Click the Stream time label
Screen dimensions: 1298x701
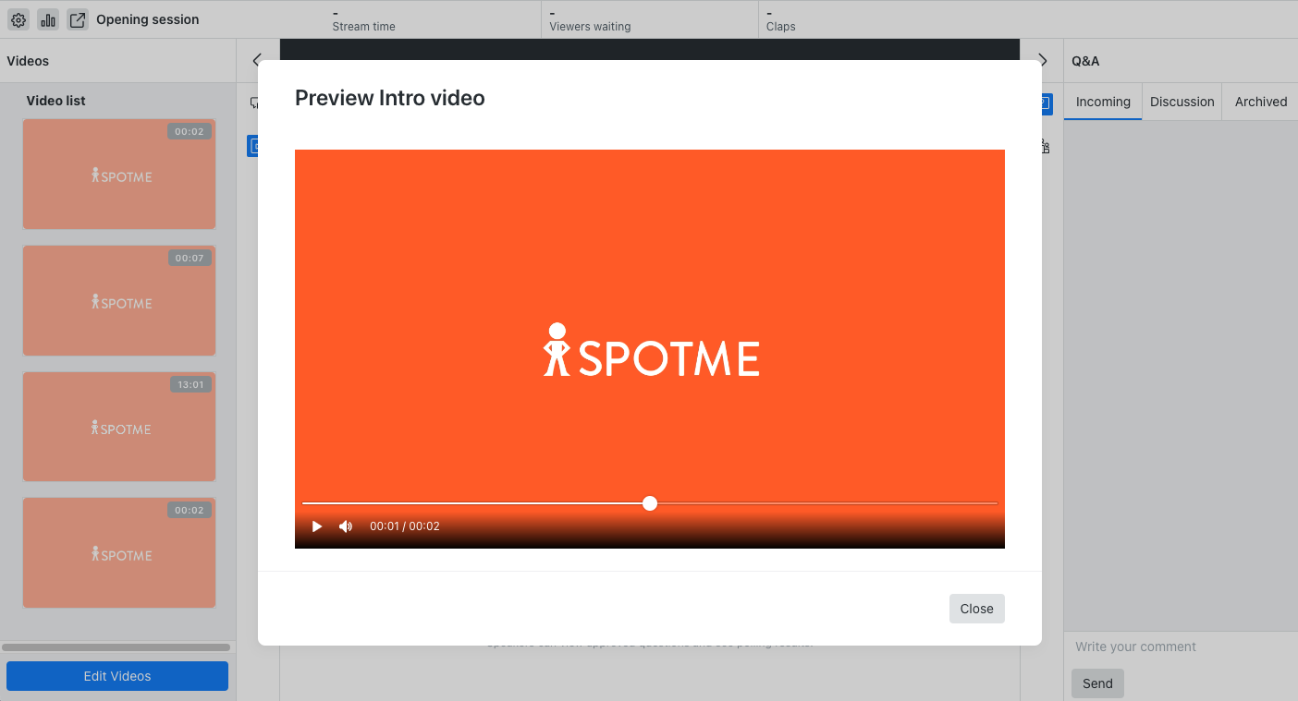363,27
